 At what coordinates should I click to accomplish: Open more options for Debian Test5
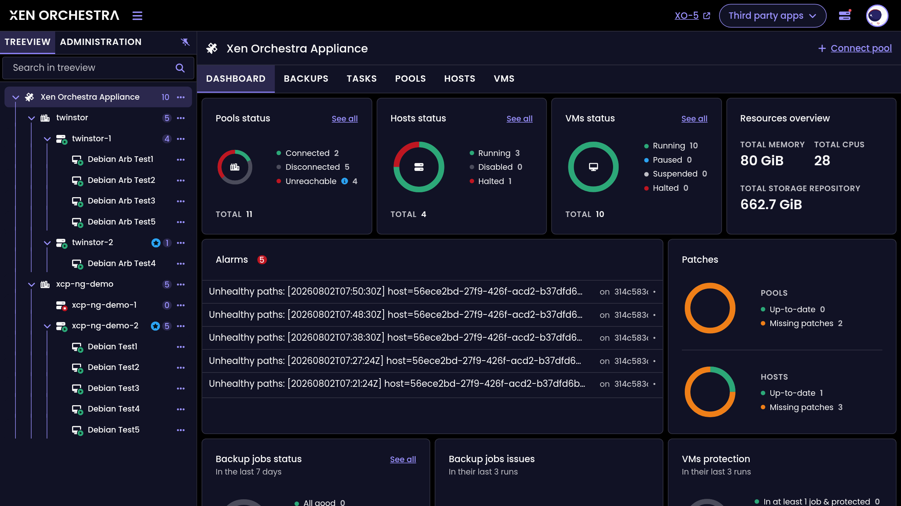[181, 430]
